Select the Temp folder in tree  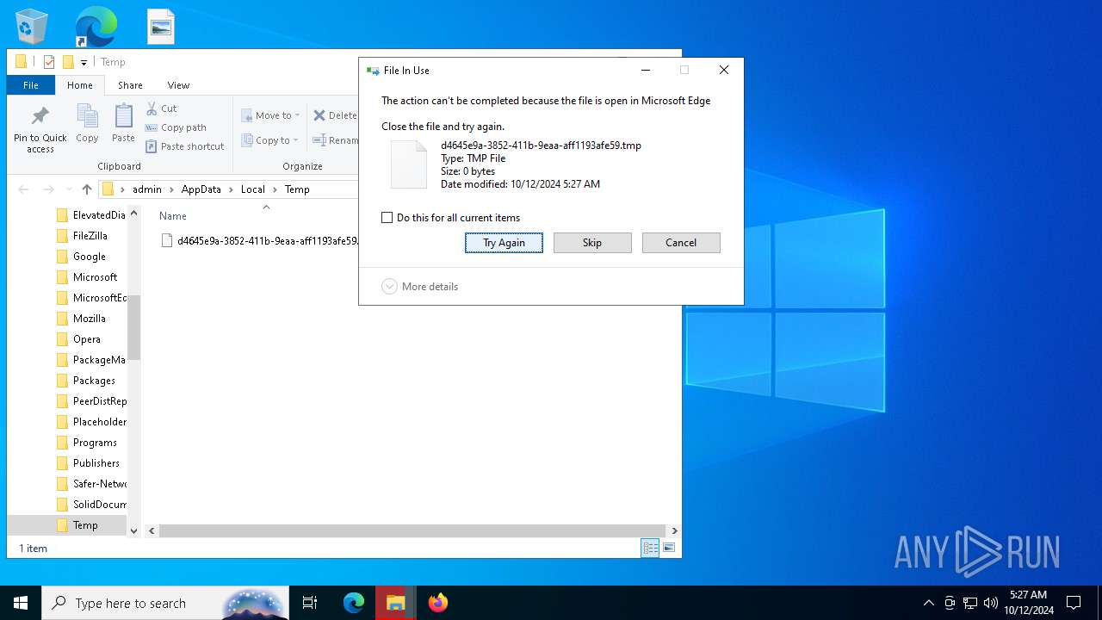[84, 525]
